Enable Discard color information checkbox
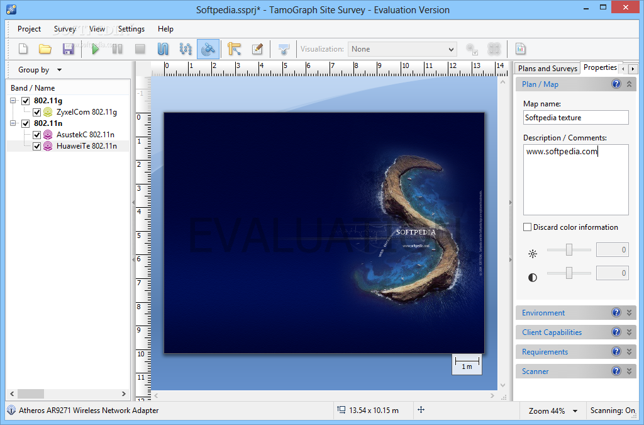The image size is (644, 425). pos(528,227)
